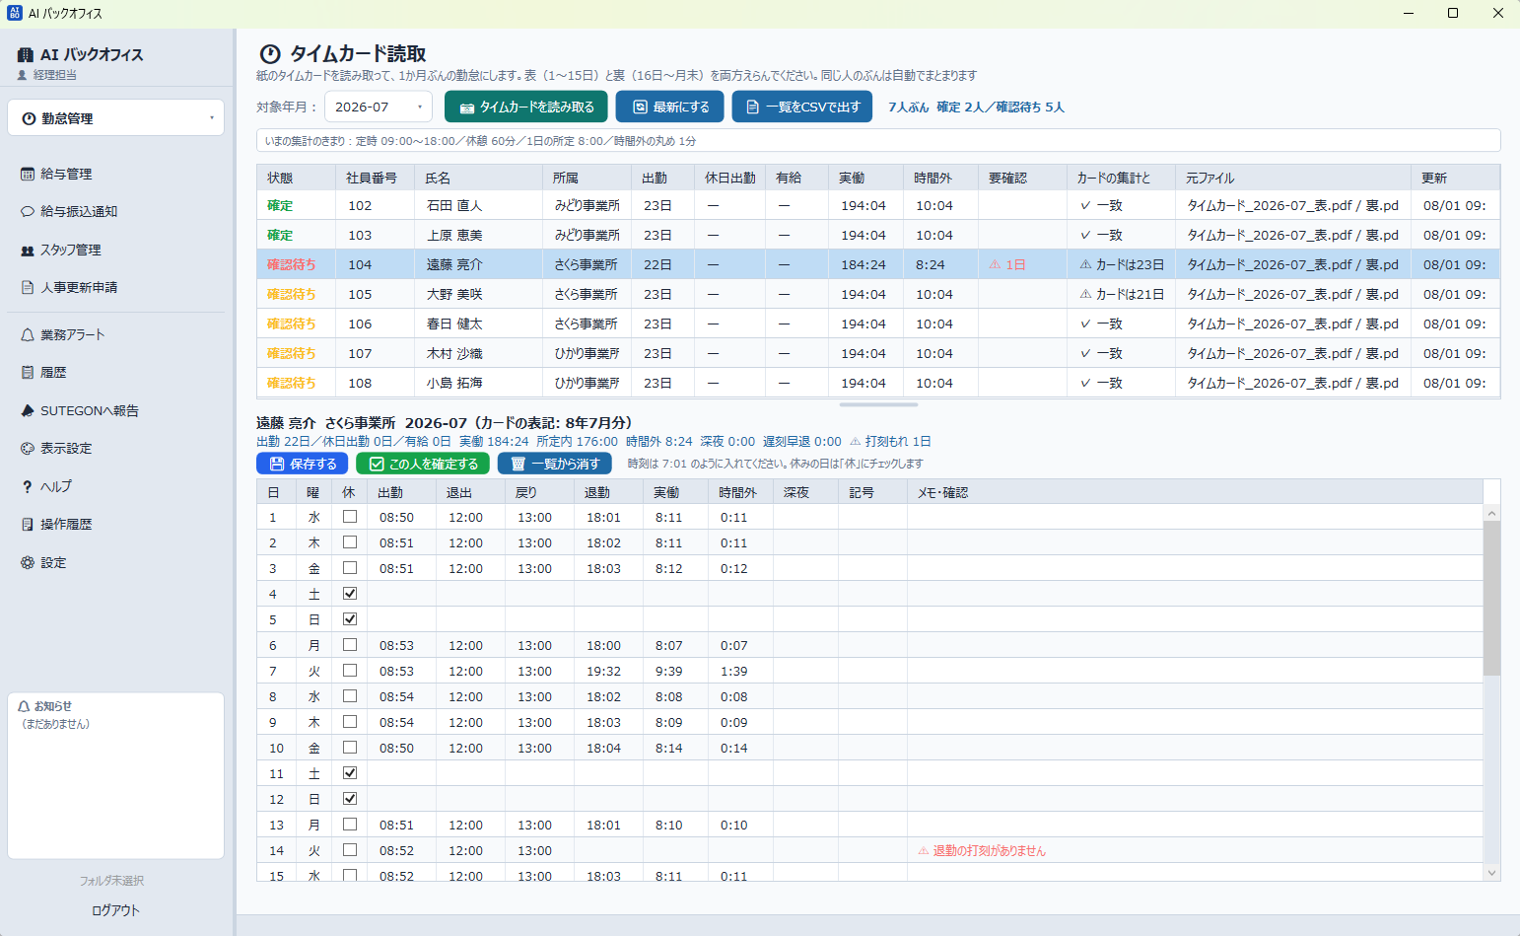Viewport: 1520px width, 936px height.
Task: Click the この人を確定する button
Action: 423,464
